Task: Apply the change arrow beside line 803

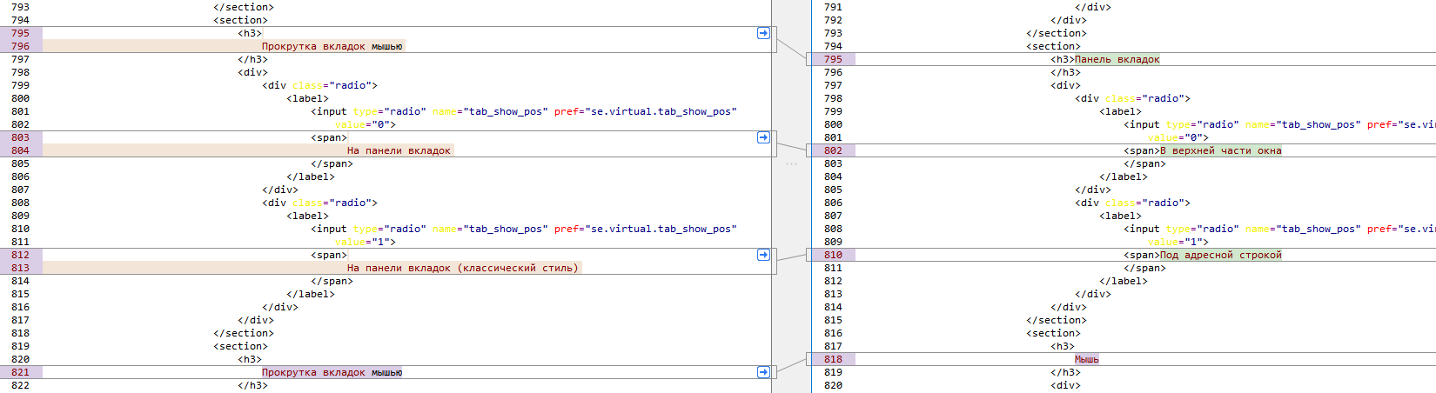Action: click(x=763, y=137)
